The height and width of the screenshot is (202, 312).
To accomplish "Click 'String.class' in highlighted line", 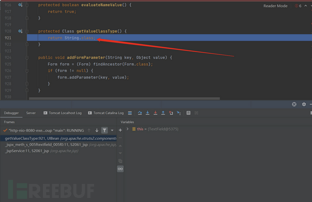I will 79,38.
